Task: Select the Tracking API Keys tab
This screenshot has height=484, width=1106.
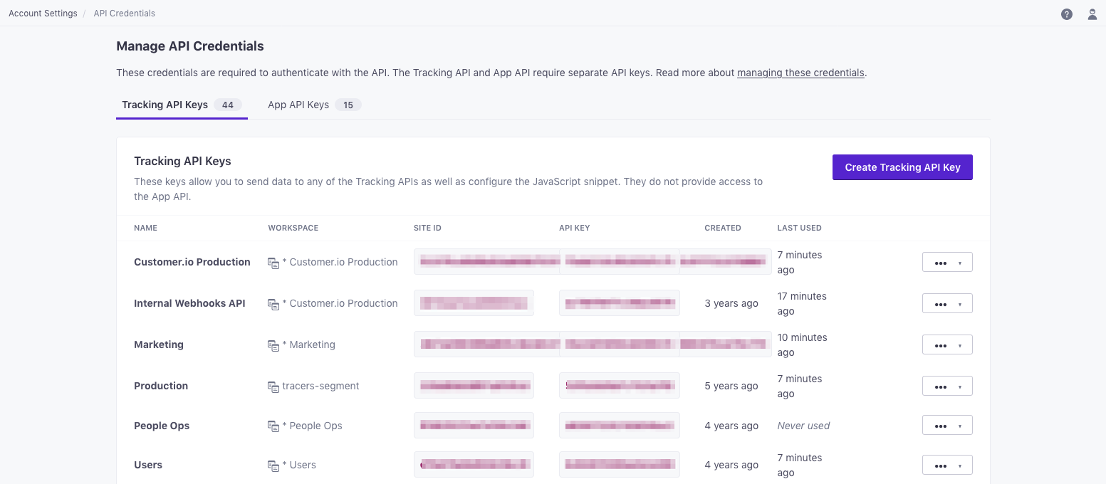Action: 165,105
